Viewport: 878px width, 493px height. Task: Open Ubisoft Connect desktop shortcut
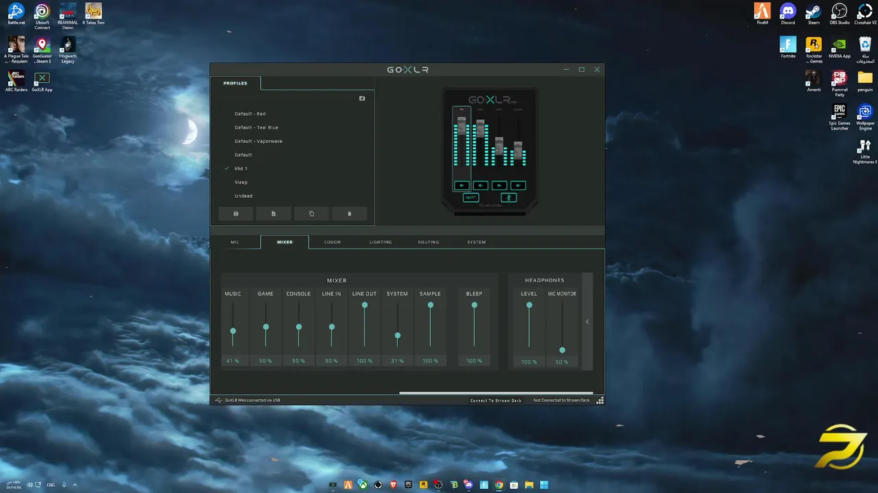pos(42,16)
